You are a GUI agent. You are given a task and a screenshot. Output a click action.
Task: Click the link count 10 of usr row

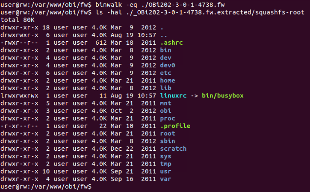(46, 171)
